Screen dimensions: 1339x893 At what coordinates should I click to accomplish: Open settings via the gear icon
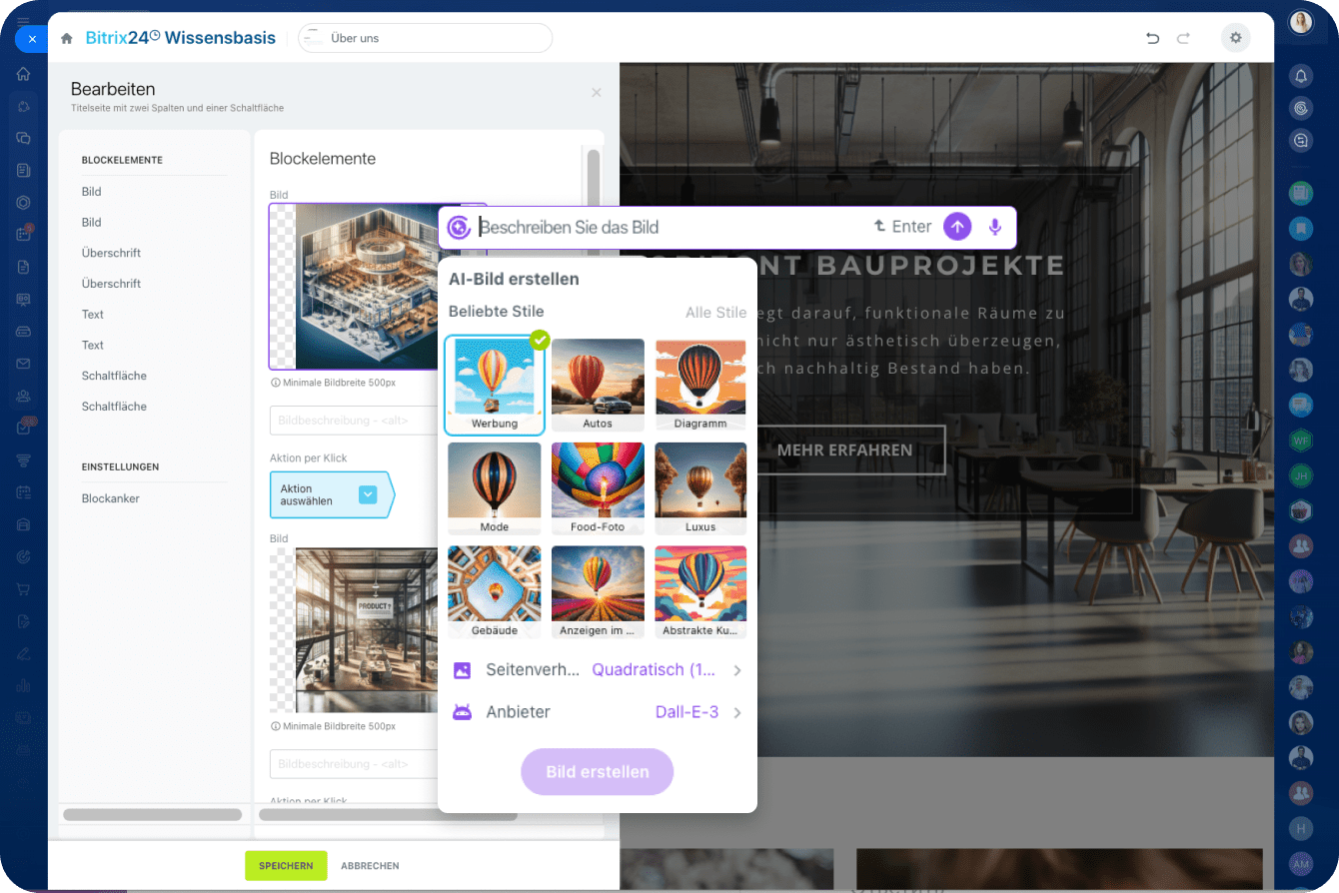click(x=1235, y=38)
